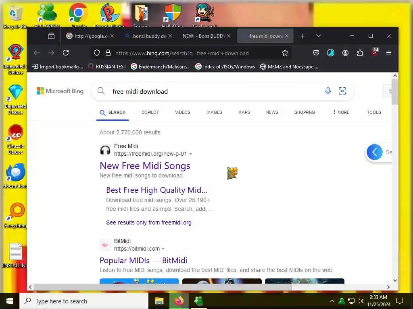Switch to the google.com tab
The height and width of the screenshot is (309, 413).
point(90,36)
